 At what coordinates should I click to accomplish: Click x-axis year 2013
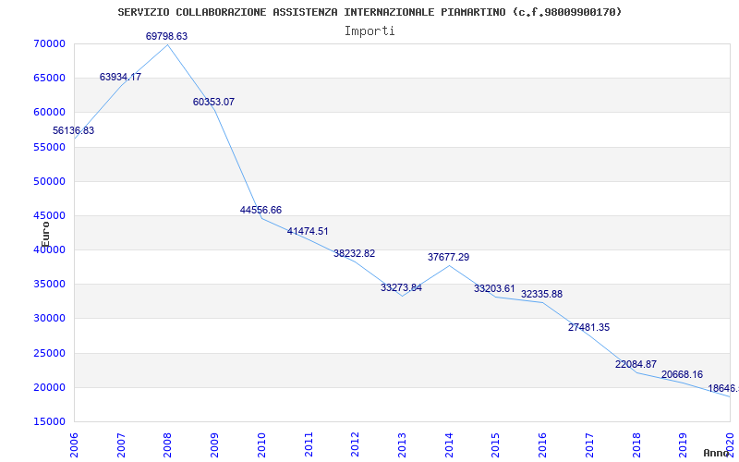(402, 444)
